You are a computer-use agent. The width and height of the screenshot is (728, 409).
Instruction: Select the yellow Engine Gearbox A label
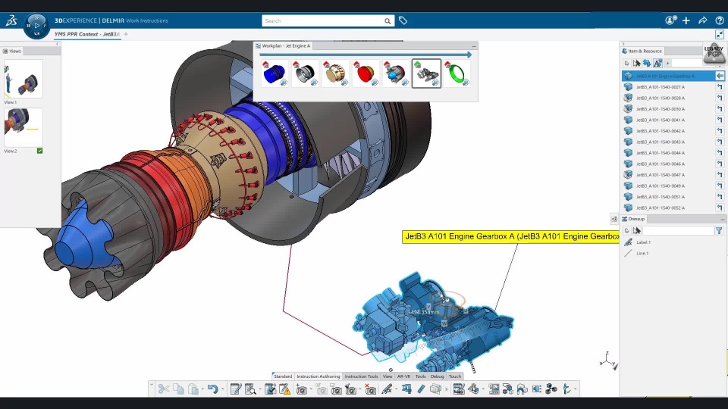click(x=510, y=236)
